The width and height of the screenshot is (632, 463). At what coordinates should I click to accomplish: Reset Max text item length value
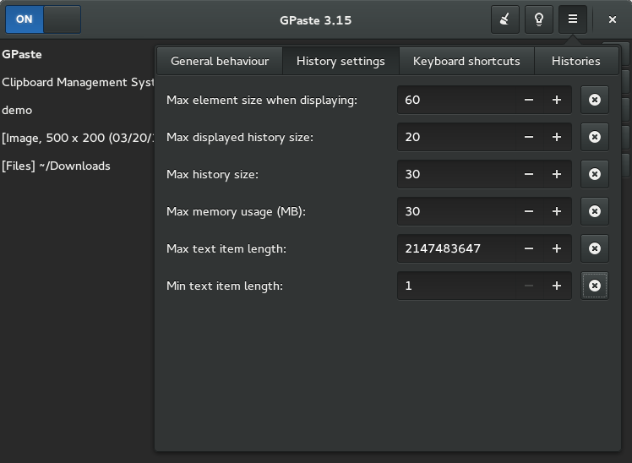point(595,248)
